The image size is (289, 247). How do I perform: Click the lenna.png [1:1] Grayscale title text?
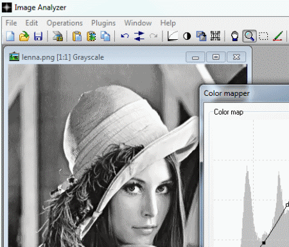63,57
